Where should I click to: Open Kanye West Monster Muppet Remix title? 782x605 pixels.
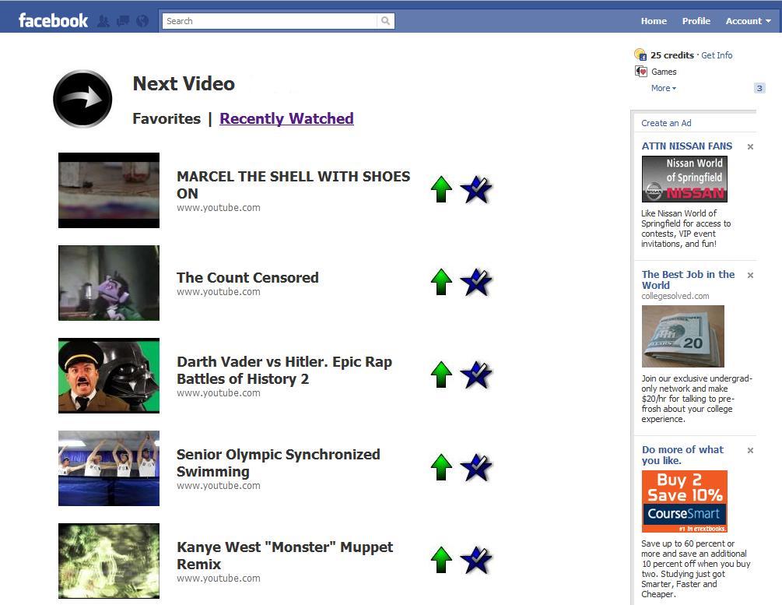[285, 556]
